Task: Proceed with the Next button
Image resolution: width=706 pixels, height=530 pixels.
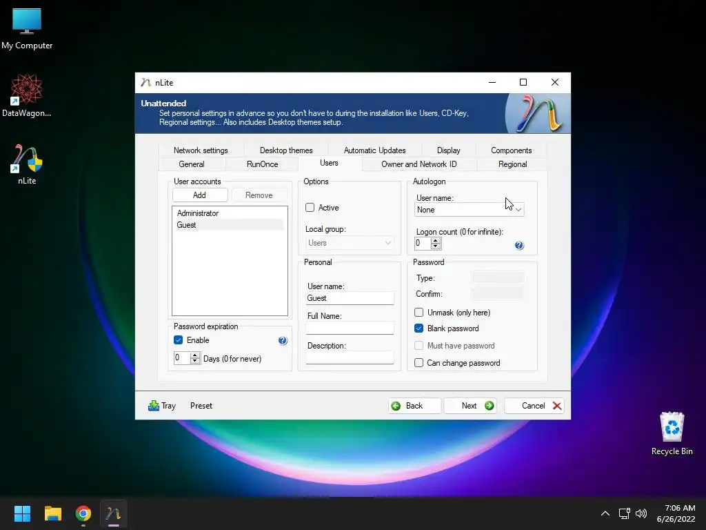Action: click(470, 406)
